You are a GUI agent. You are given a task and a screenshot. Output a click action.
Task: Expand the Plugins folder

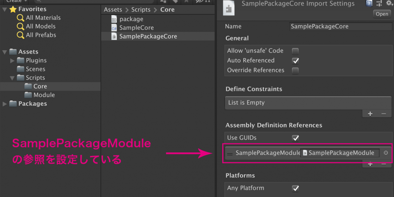12,60
